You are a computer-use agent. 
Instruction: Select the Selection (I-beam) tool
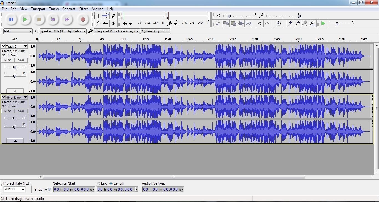tap(98, 16)
